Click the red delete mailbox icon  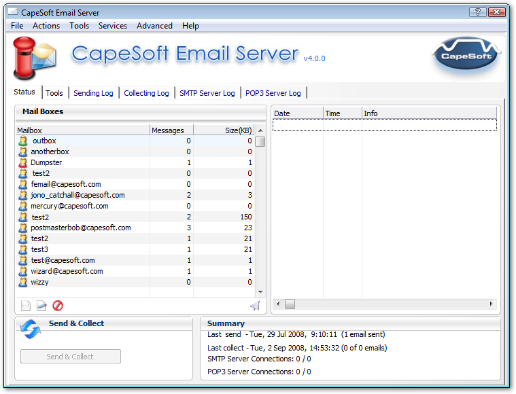tap(58, 306)
